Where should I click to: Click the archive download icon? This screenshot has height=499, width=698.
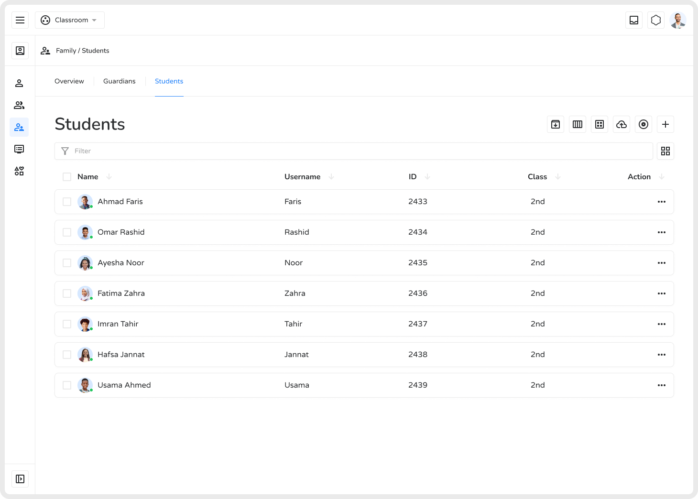click(556, 124)
